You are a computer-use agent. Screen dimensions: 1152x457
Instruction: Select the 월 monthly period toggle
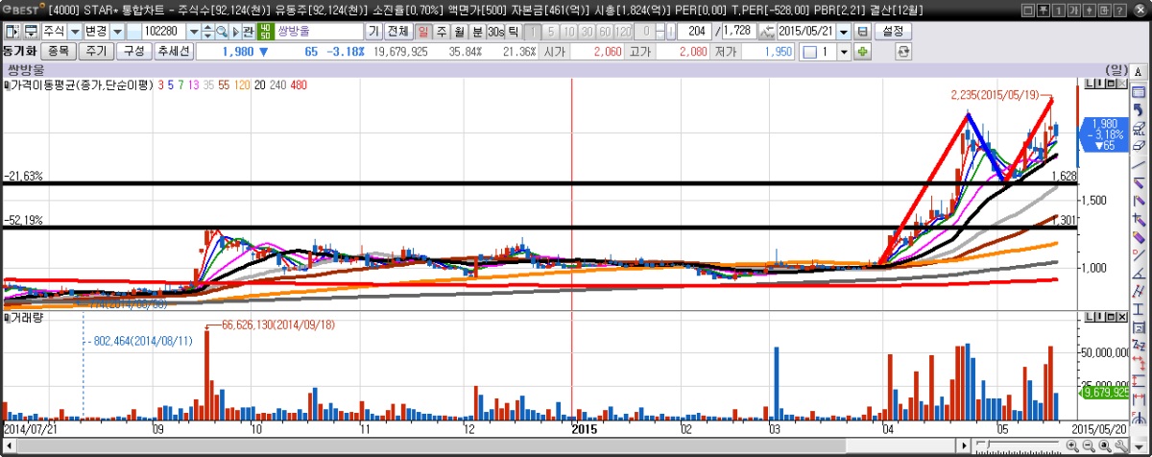click(x=459, y=32)
